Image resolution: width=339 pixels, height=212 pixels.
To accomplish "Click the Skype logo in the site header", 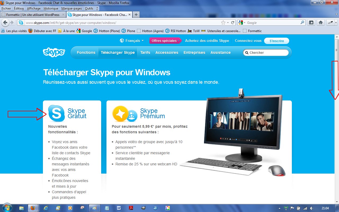I will pos(54,52).
